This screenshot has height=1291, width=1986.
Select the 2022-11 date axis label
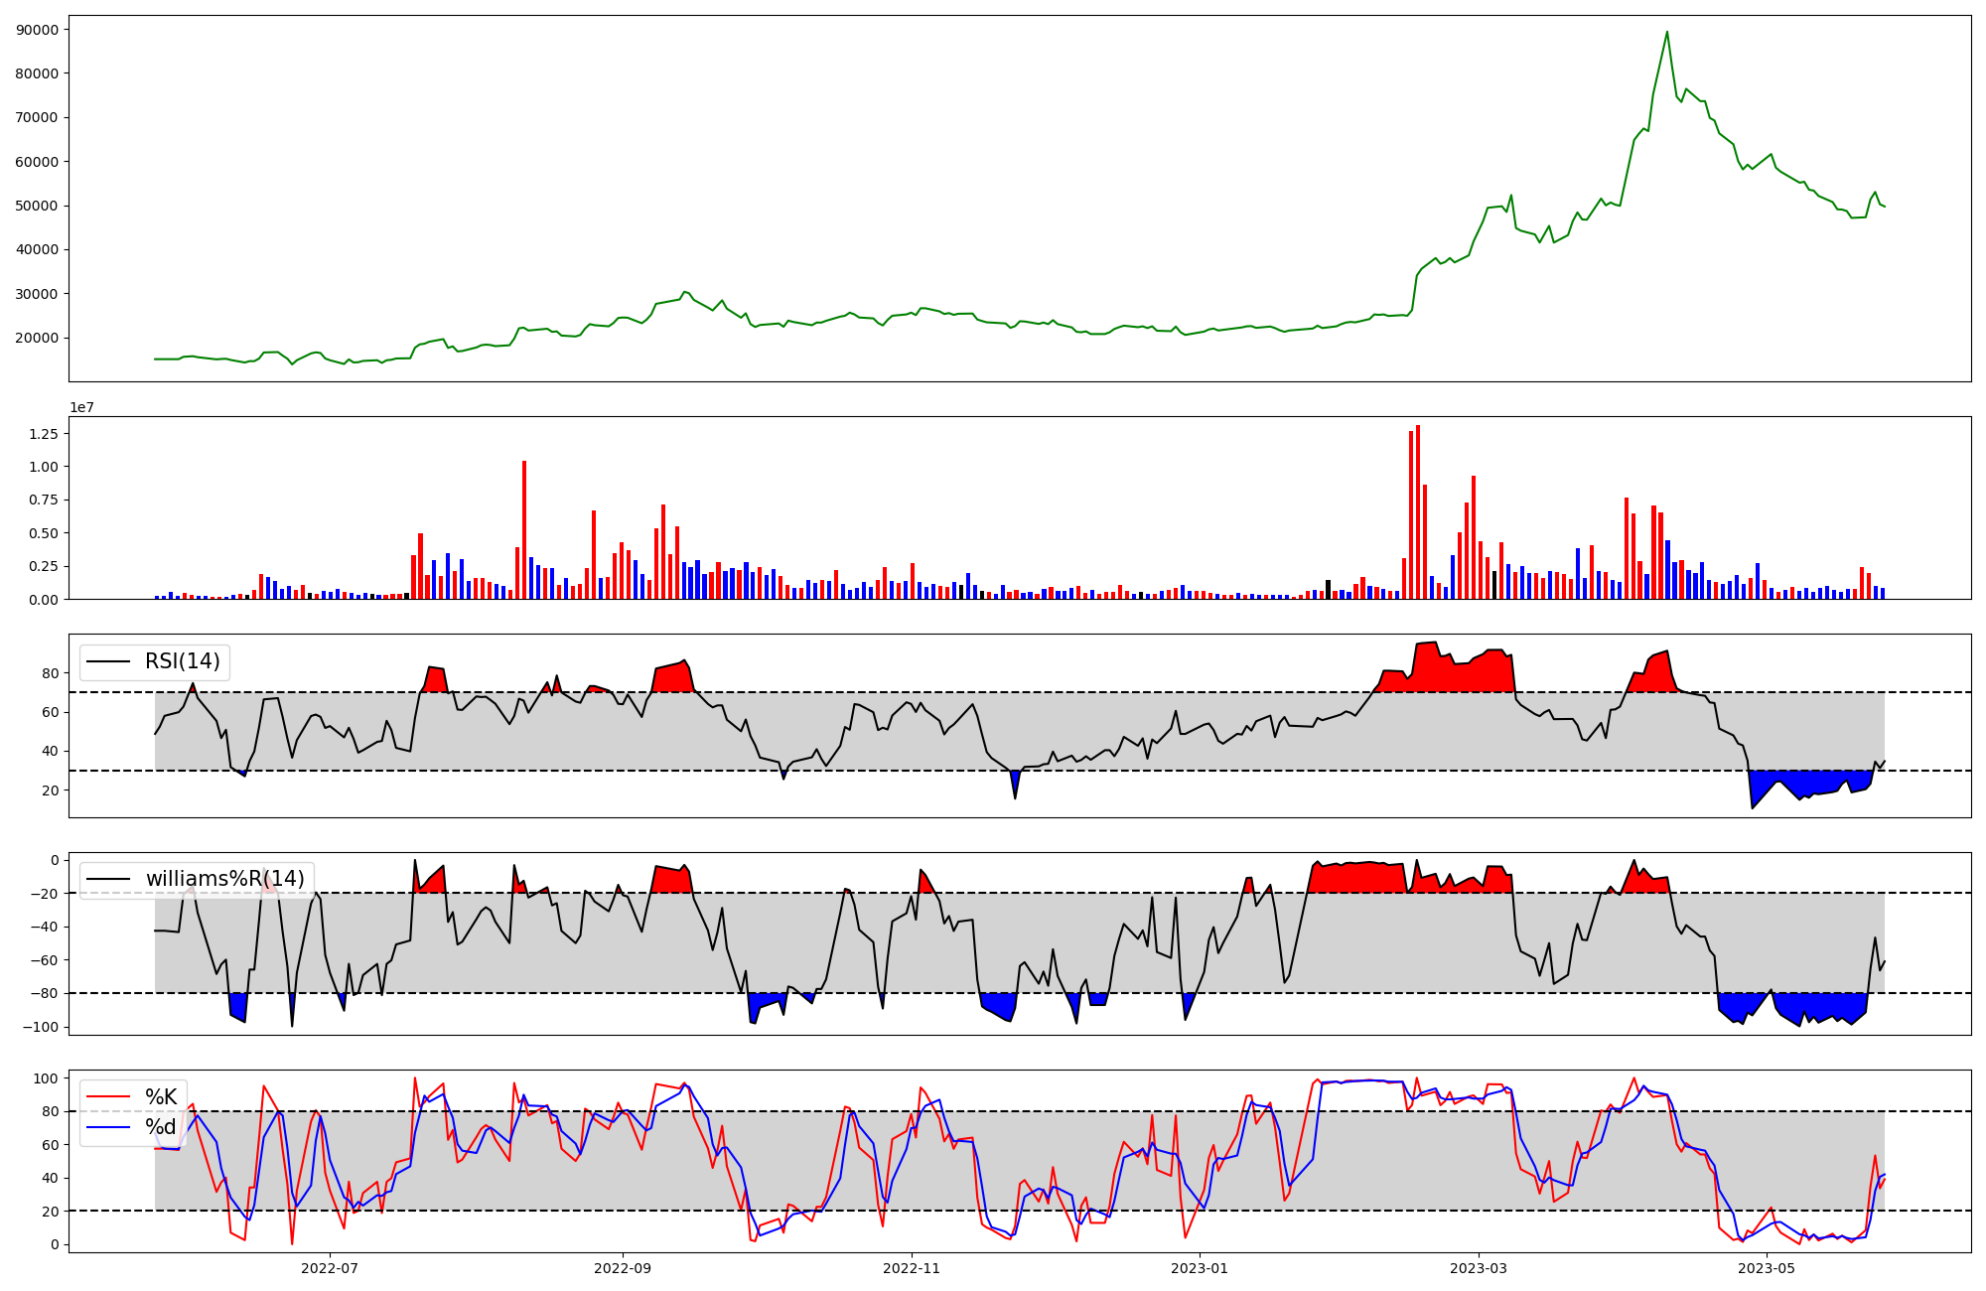pos(912,1268)
